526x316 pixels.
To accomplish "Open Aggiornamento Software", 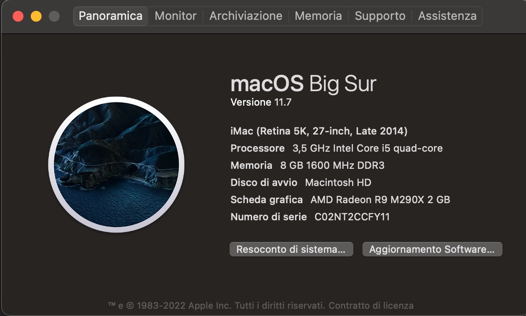I will point(432,249).
